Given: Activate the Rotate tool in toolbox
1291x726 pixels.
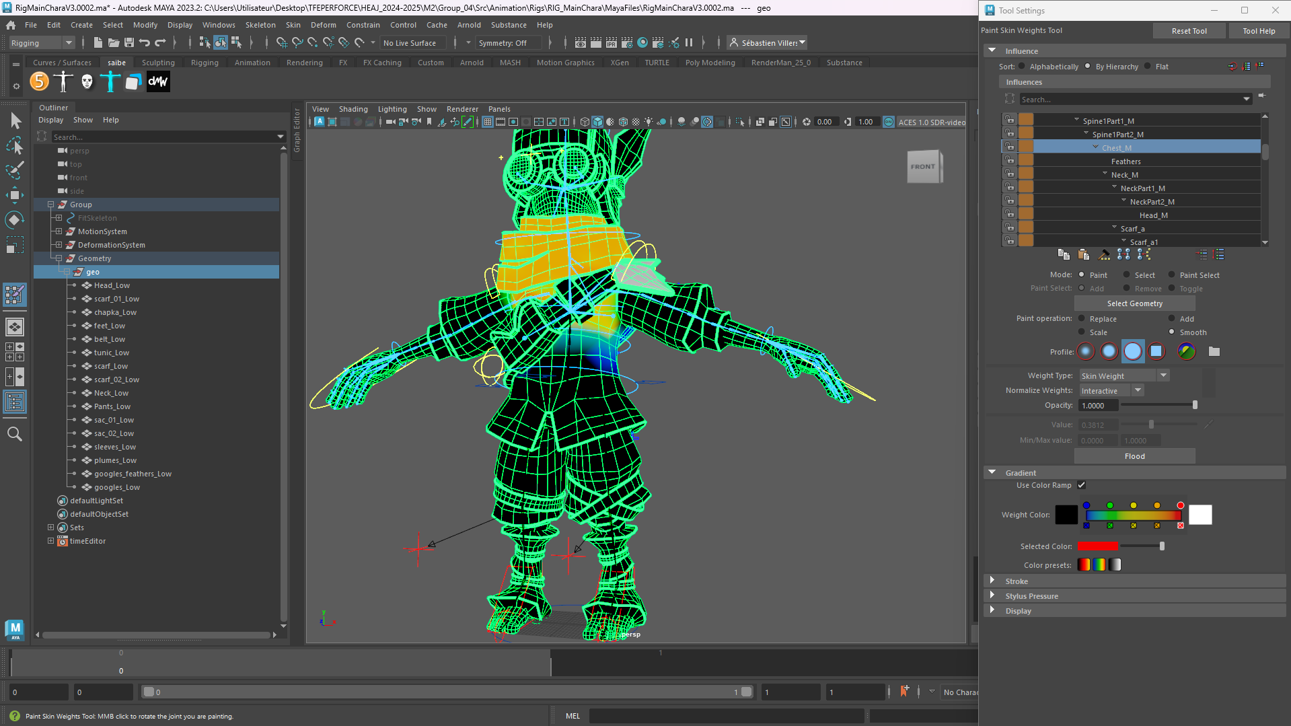Looking at the screenshot, I should (x=15, y=220).
